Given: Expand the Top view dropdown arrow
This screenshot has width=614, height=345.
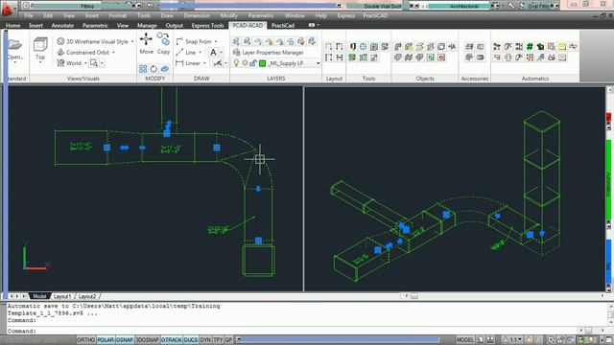Looking at the screenshot, I should click(x=40, y=62).
